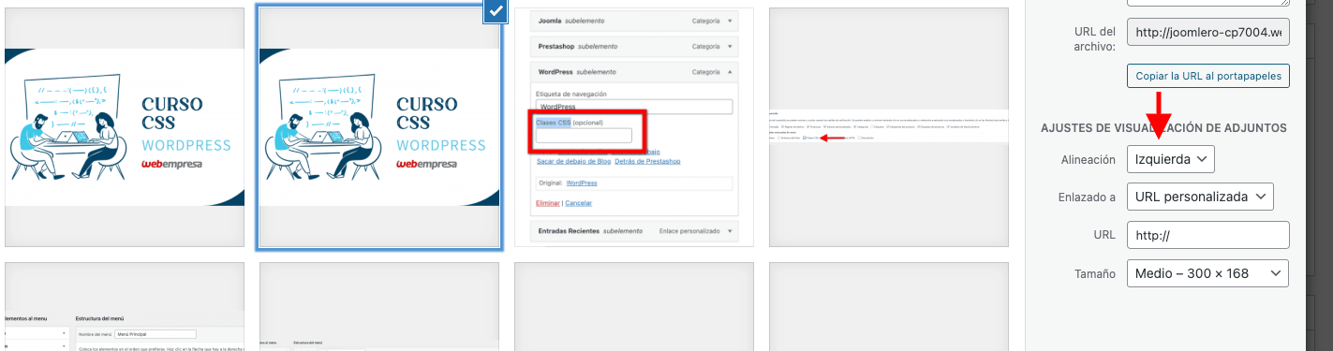Click the Tamaño label
The width and height of the screenshot is (1333, 351).
1094,274
